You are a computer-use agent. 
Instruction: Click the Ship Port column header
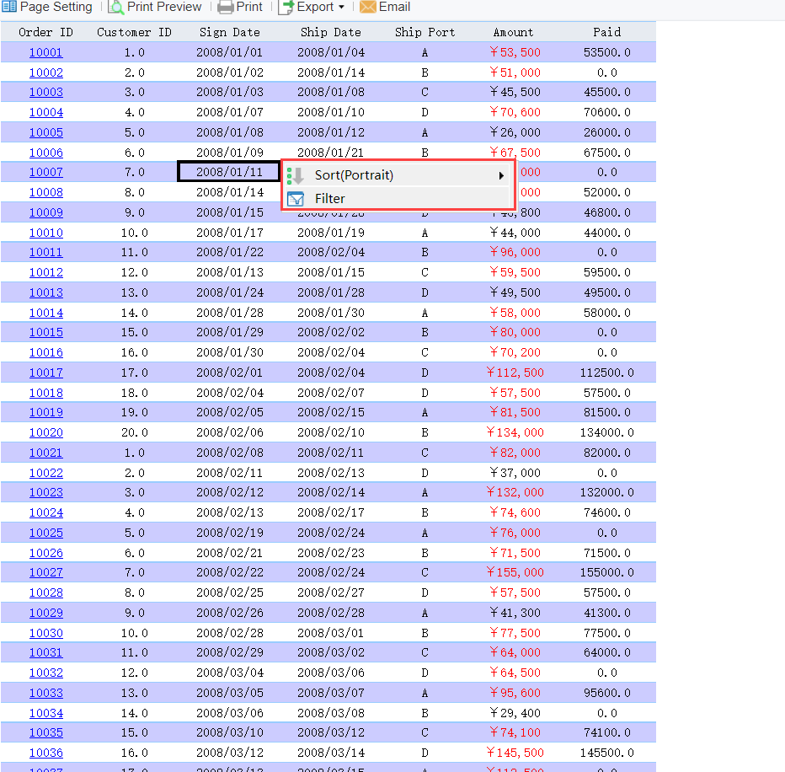pyautogui.click(x=425, y=32)
